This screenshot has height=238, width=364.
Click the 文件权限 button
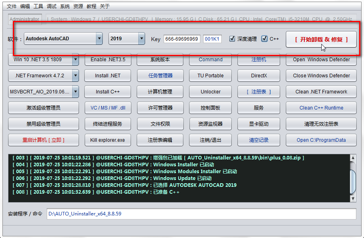160,124
